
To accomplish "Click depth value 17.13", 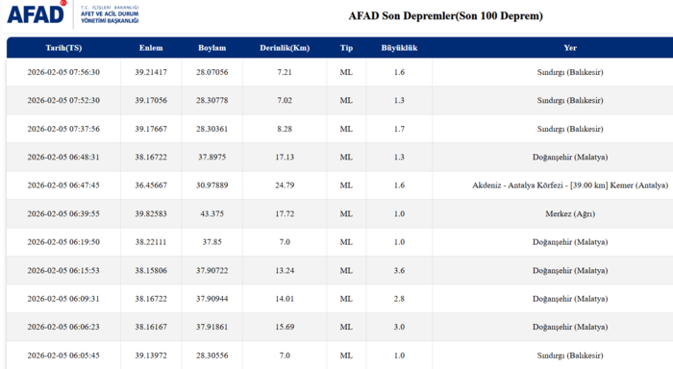I will tap(285, 157).
